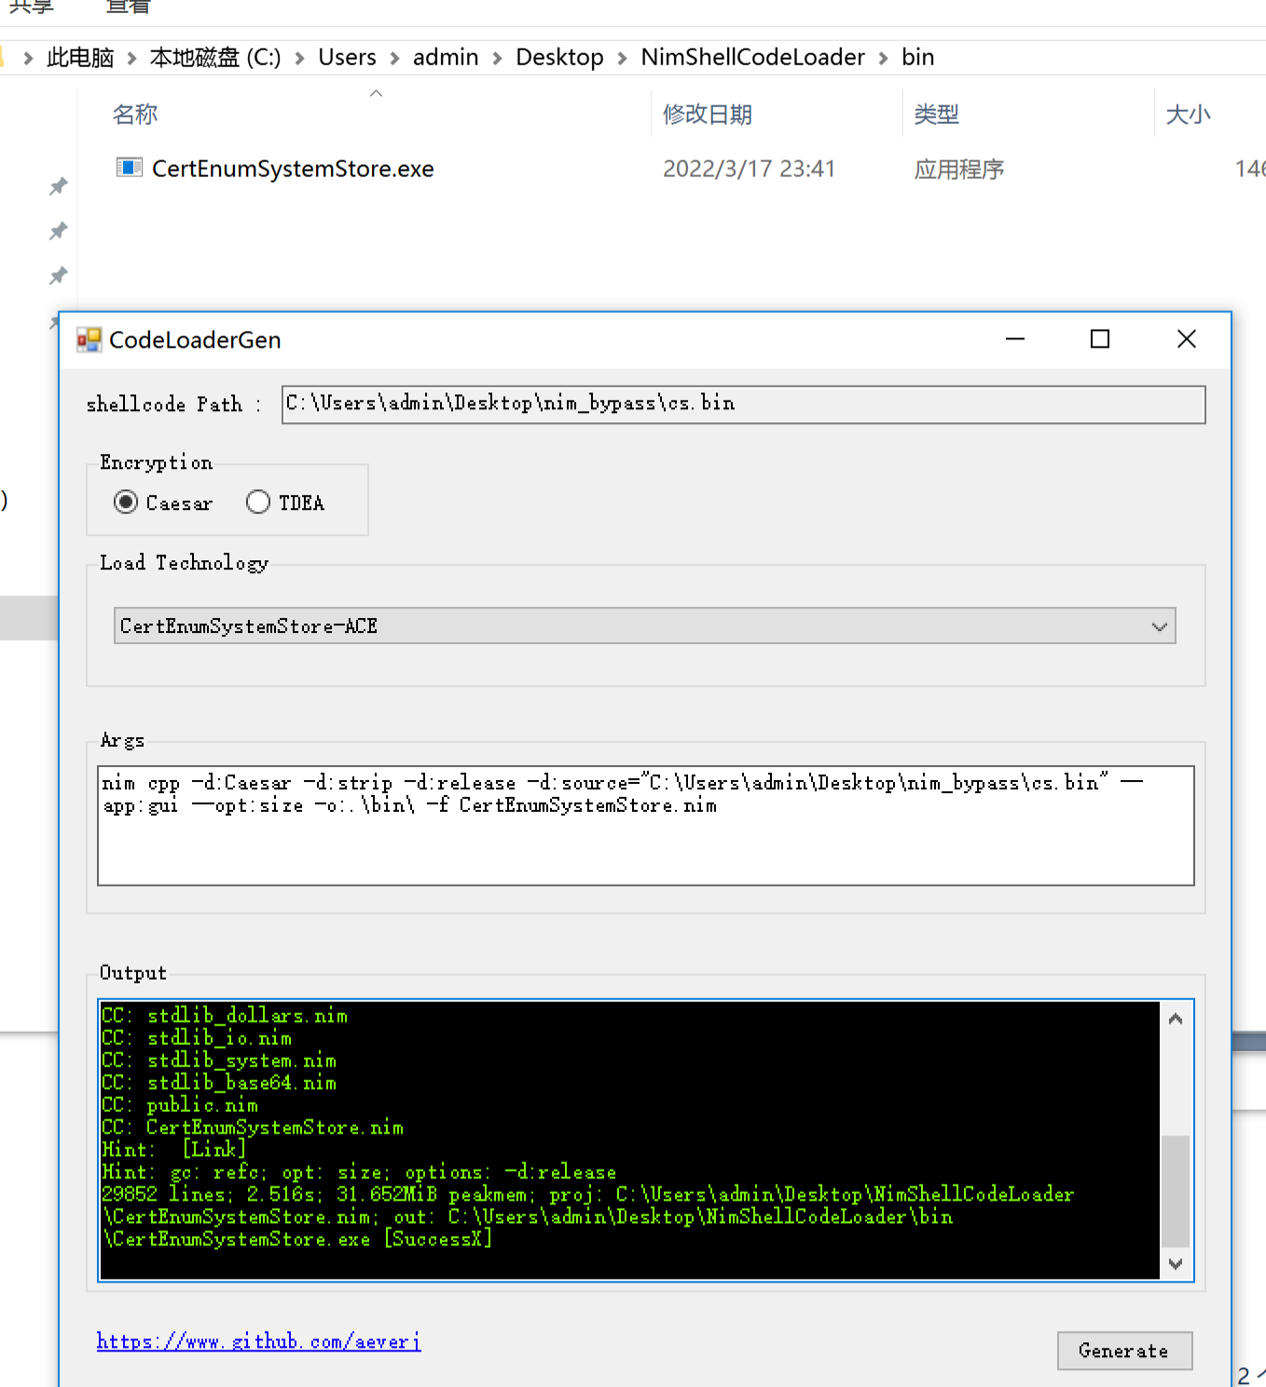Click the Output console text area
This screenshot has width=1266, height=1387.
click(x=629, y=1140)
